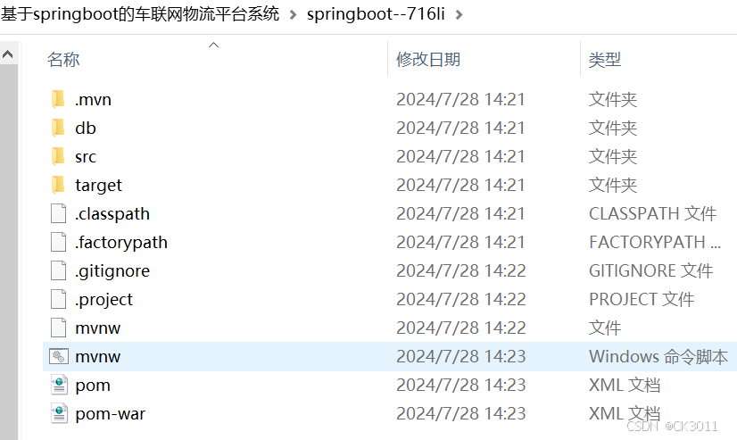Select the pom-war XML file icon
Viewport: 737px width, 440px height.
59,414
